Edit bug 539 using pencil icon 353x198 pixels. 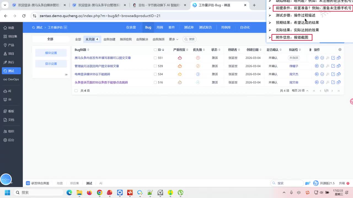[333, 66]
